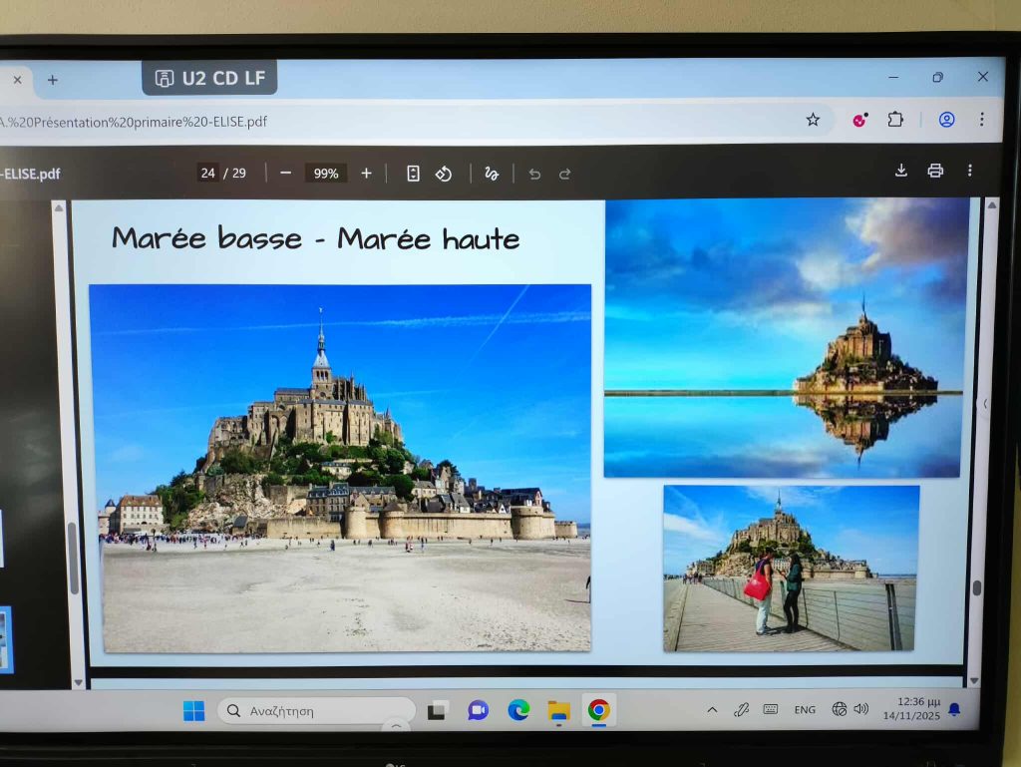Screen dimensions: 1021x767
Task: Click the taskbar search box Αναζήτηση
Action: pyautogui.click(x=315, y=711)
